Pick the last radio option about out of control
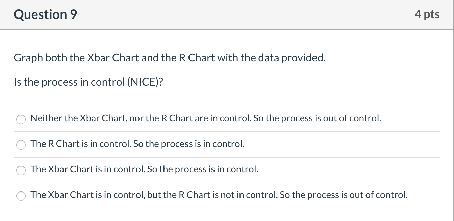This screenshot has width=454, height=221. (x=21, y=196)
